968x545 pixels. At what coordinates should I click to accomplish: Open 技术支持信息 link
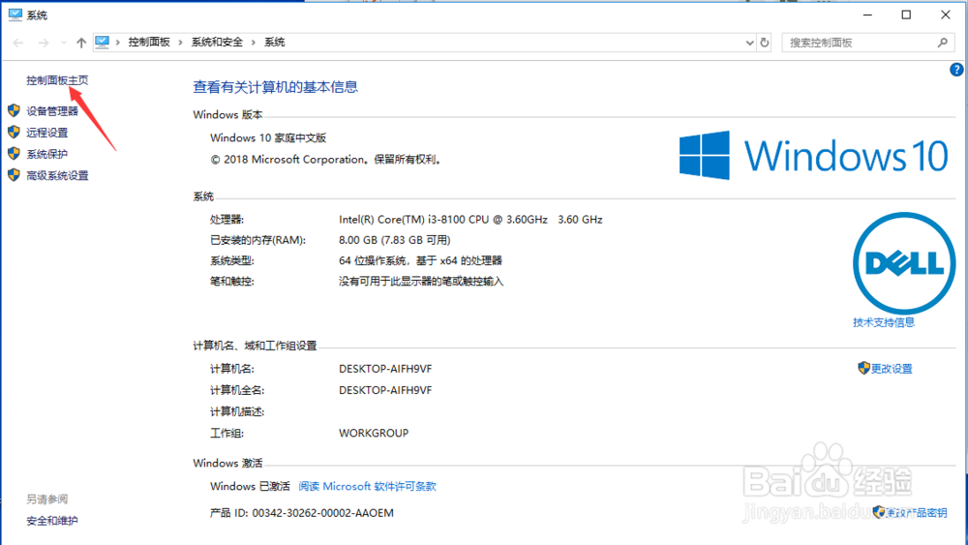point(884,322)
